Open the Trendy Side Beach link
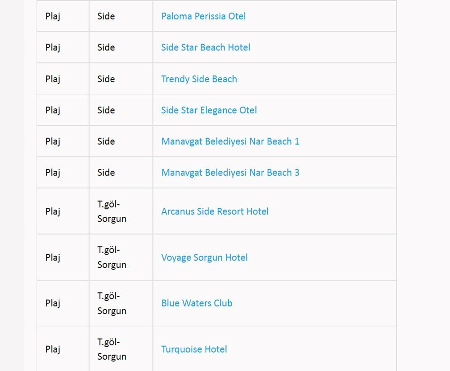 click(199, 79)
